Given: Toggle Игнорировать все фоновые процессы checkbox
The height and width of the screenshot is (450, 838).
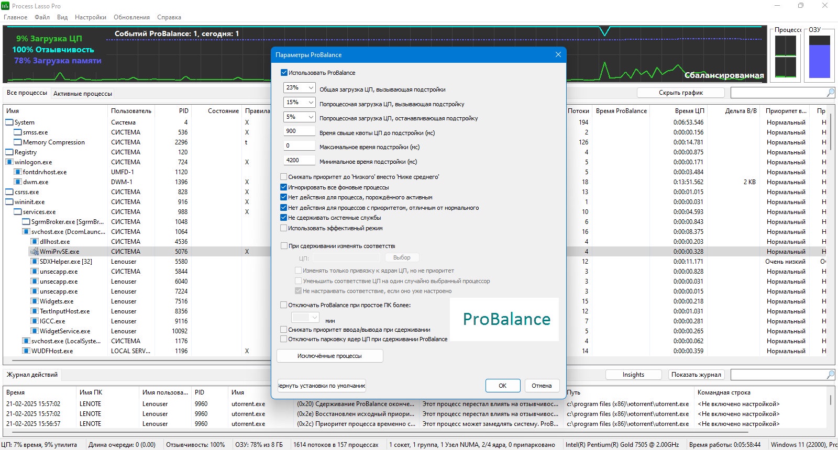Looking at the screenshot, I should pyautogui.click(x=284, y=187).
